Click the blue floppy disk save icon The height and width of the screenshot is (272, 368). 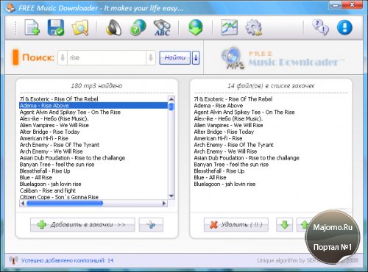tap(56, 27)
